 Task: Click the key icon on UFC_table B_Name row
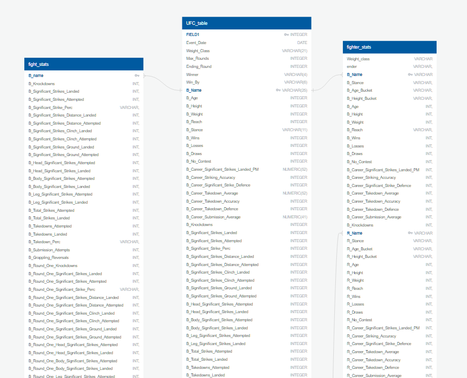(x=278, y=90)
